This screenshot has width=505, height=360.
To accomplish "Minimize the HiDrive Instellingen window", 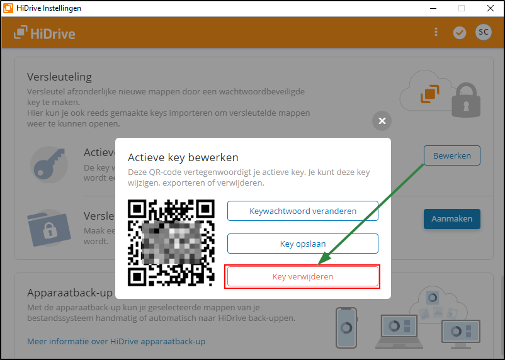I will (x=433, y=8).
